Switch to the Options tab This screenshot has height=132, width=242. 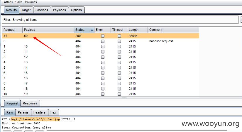tap(76, 10)
